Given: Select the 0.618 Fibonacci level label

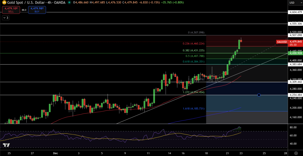Looking at the screenshot, I should 194,62.
